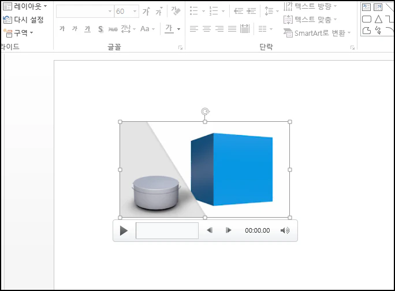Toggle italic formatting

[x=75, y=29]
